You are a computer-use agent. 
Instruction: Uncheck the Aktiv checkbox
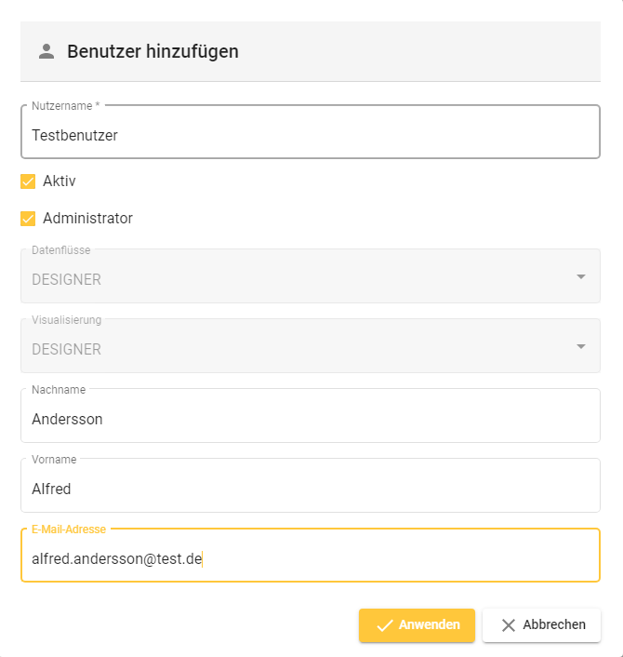28,181
